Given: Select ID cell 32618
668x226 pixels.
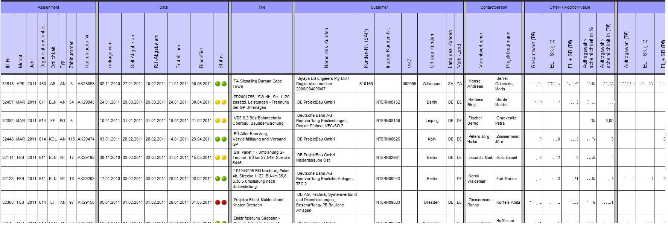Looking at the screenshot, I should tap(8, 84).
